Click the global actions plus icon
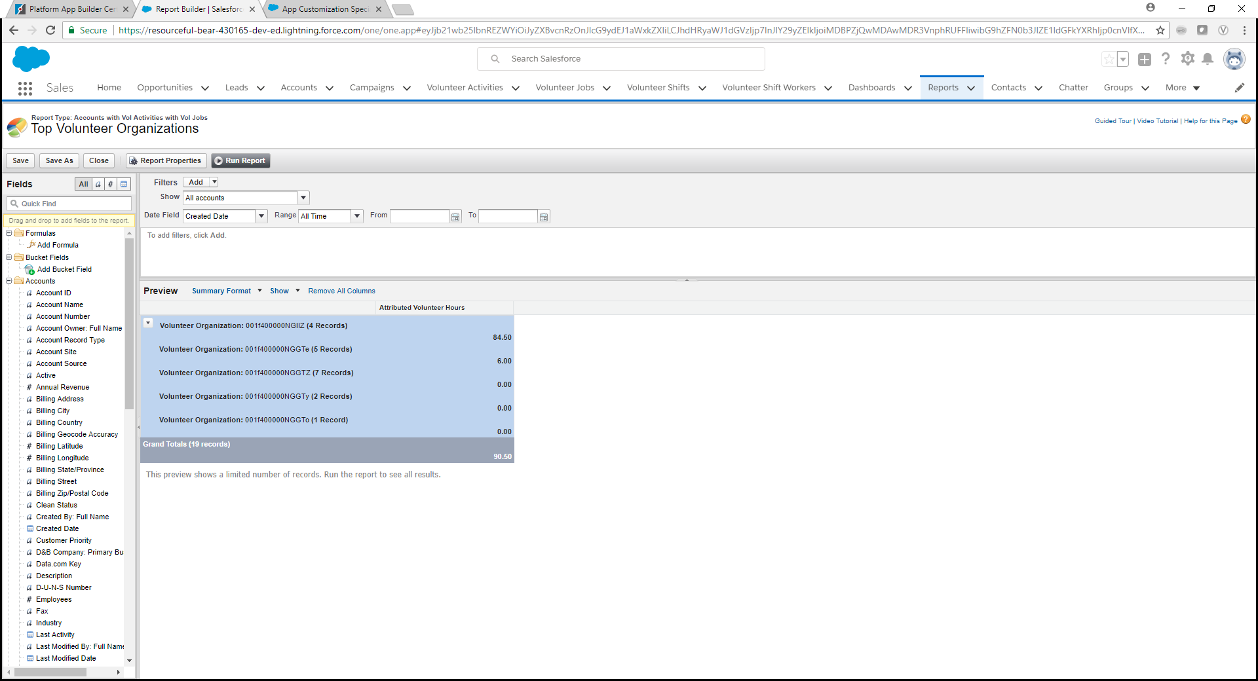This screenshot has height=681, width=1258. 1145,60
